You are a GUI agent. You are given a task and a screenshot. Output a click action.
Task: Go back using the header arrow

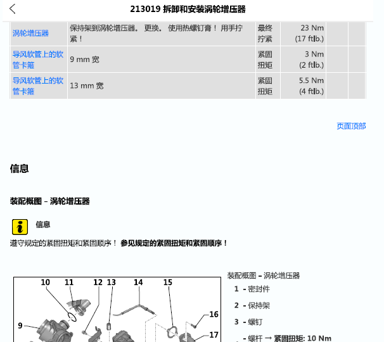coord(13,9)
